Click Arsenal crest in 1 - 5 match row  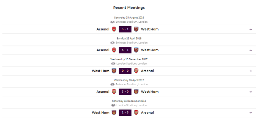136,113
